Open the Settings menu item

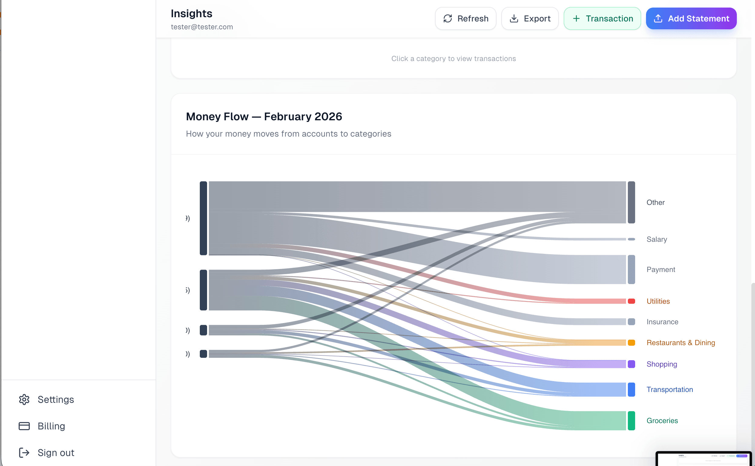tap(56, 400)
